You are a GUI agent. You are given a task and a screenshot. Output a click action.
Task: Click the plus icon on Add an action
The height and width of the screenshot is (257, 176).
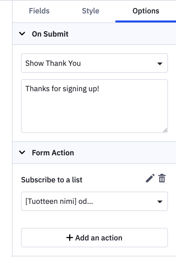pyautogui.click(x=69, y=238)
